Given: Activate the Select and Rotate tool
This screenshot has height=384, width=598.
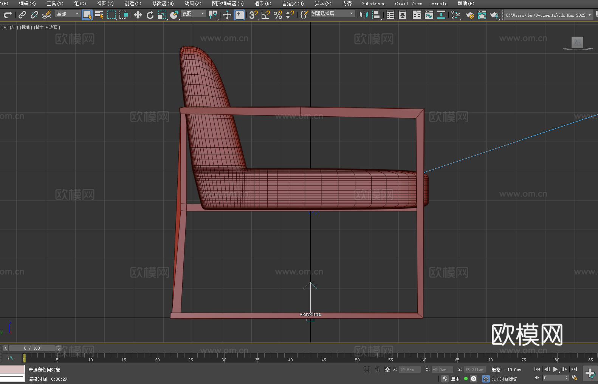Looking at the screenshot, I should click(x=150, y=15).
